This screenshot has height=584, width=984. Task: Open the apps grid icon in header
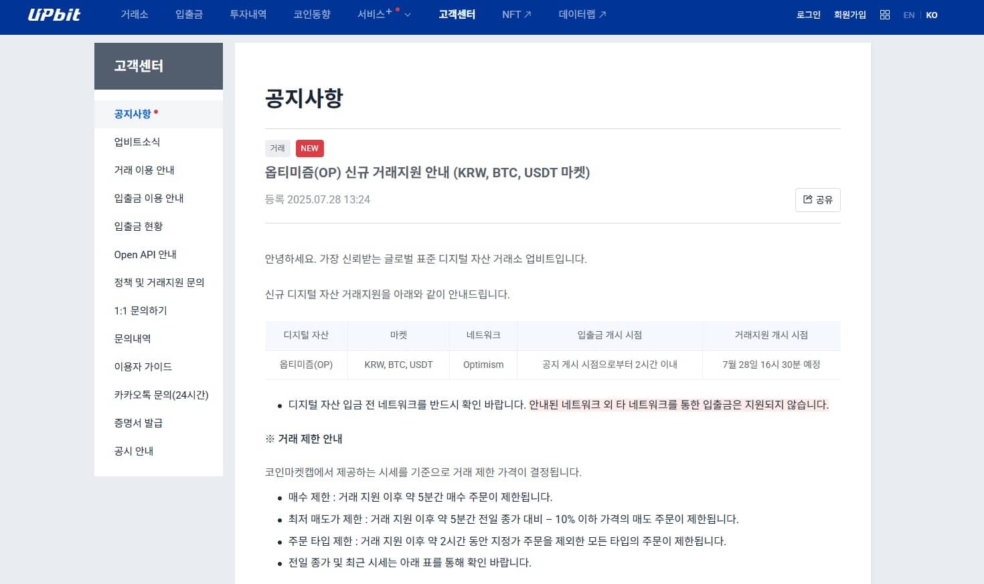coord(885,15)
